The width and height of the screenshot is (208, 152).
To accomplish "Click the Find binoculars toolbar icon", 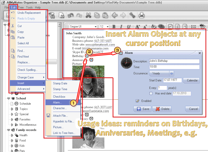I will click(62, 15).
